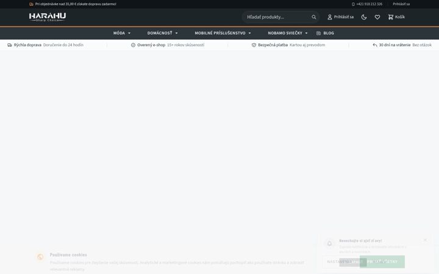Click the magnifier search icon

[x=314, y=17]
